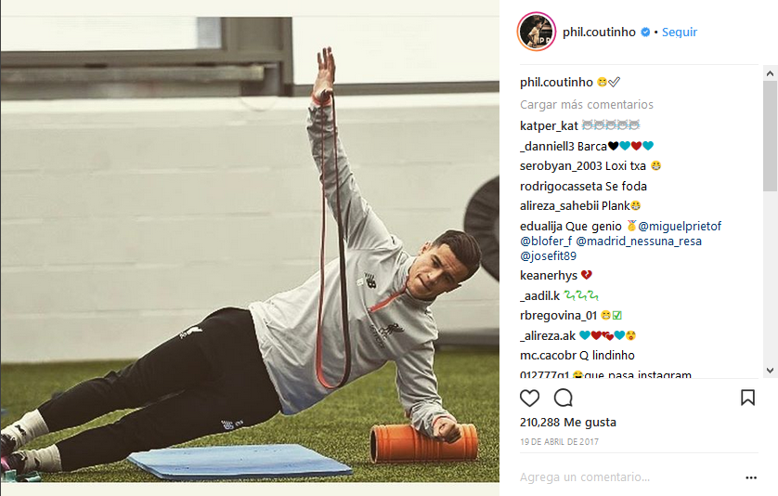The height and width of the screenshot is (496, 778).
Task: Load more comments via Cargar más comentarios
Action: [x=587, y=105]
